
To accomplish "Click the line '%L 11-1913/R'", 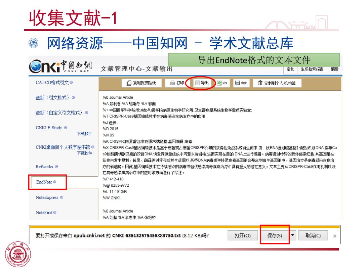I will click(x=115, y=191).
